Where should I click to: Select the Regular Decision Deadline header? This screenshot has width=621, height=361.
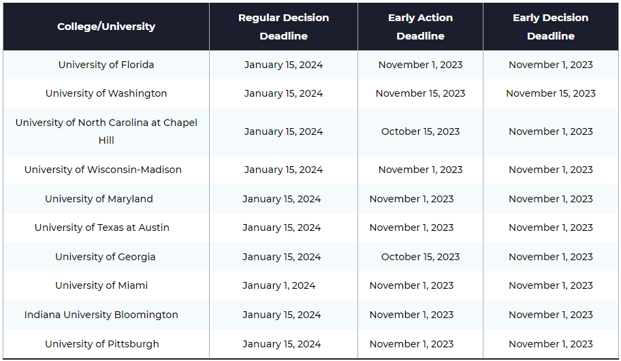coord(283,27)
